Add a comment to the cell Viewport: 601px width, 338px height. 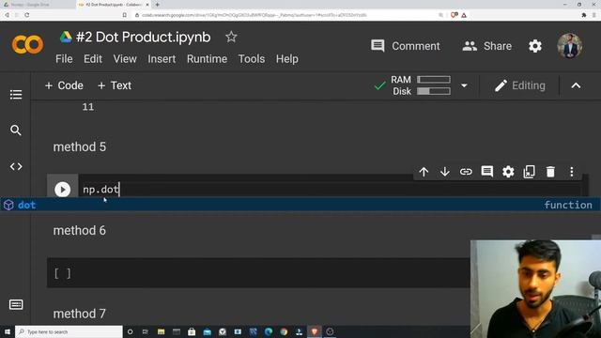pos(486,172)
